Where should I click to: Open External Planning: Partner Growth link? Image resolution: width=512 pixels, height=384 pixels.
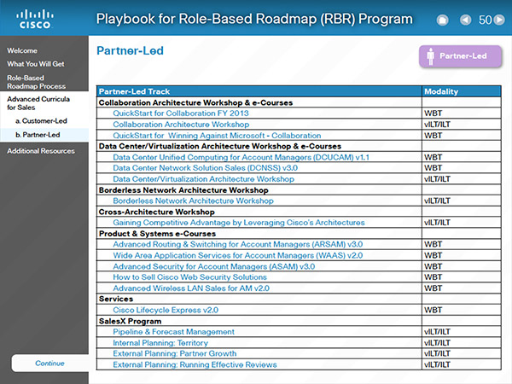tap(175, 353)
